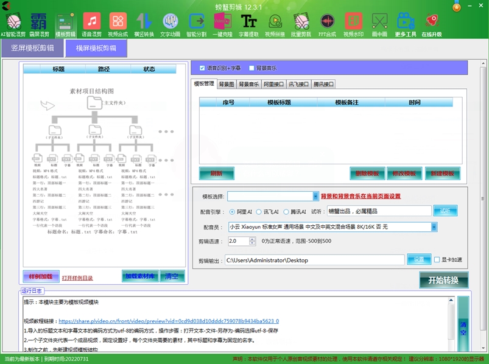This screenshot has height=364, width=489.
Task: Open the PPT合成 tool
Action: point(327,25)
